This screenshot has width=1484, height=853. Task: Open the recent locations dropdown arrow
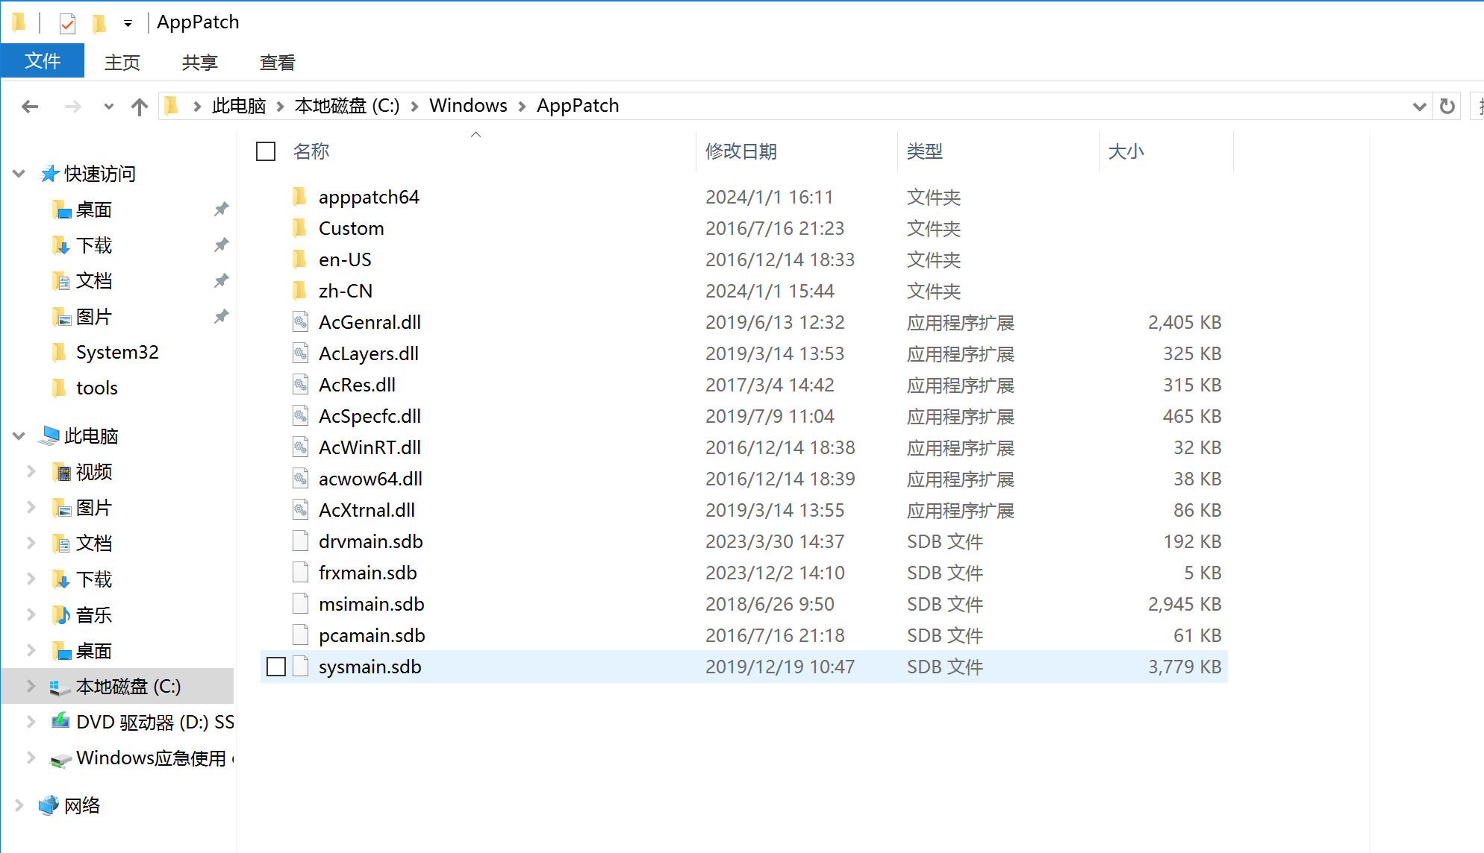pyautogui.click(x=109, y=107)
